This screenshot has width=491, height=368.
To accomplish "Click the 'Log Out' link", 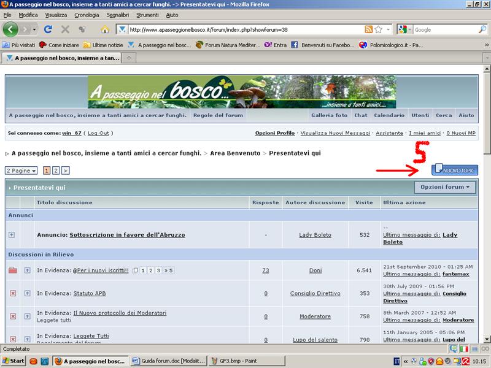I will pos(98,133).
